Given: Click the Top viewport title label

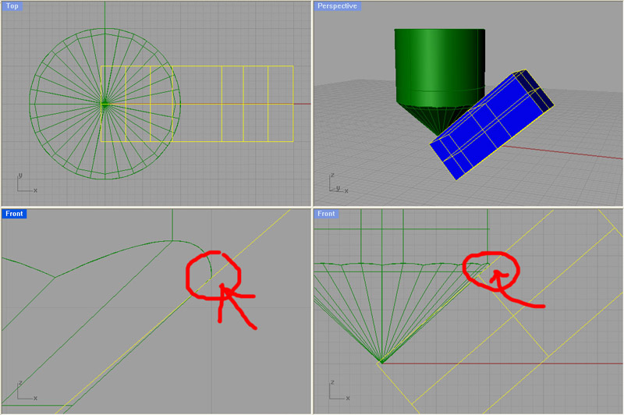Looking at the screenshot, I should pos(12,6).
